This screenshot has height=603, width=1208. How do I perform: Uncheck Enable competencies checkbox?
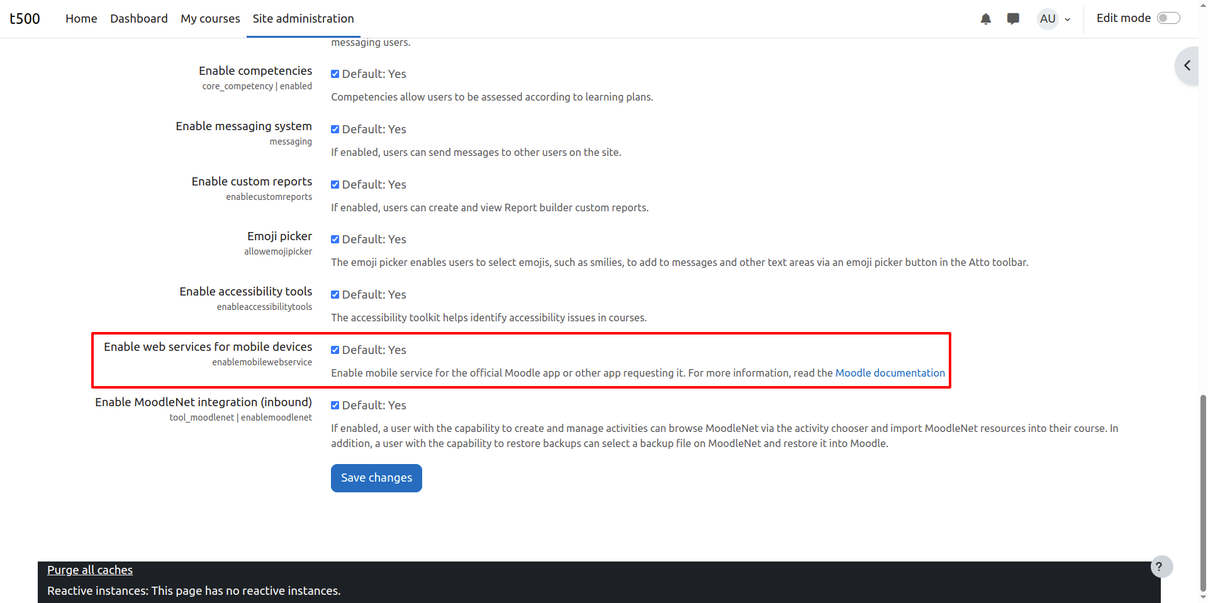pyautogui.click(x=335, y=74)
